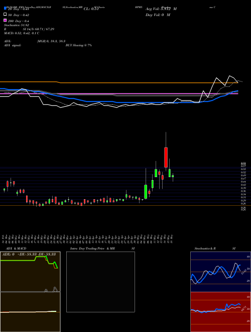The image size is (251, 332).
Task: Click the ADX +DY -DY readout header
Action: [x=29, y=255]
